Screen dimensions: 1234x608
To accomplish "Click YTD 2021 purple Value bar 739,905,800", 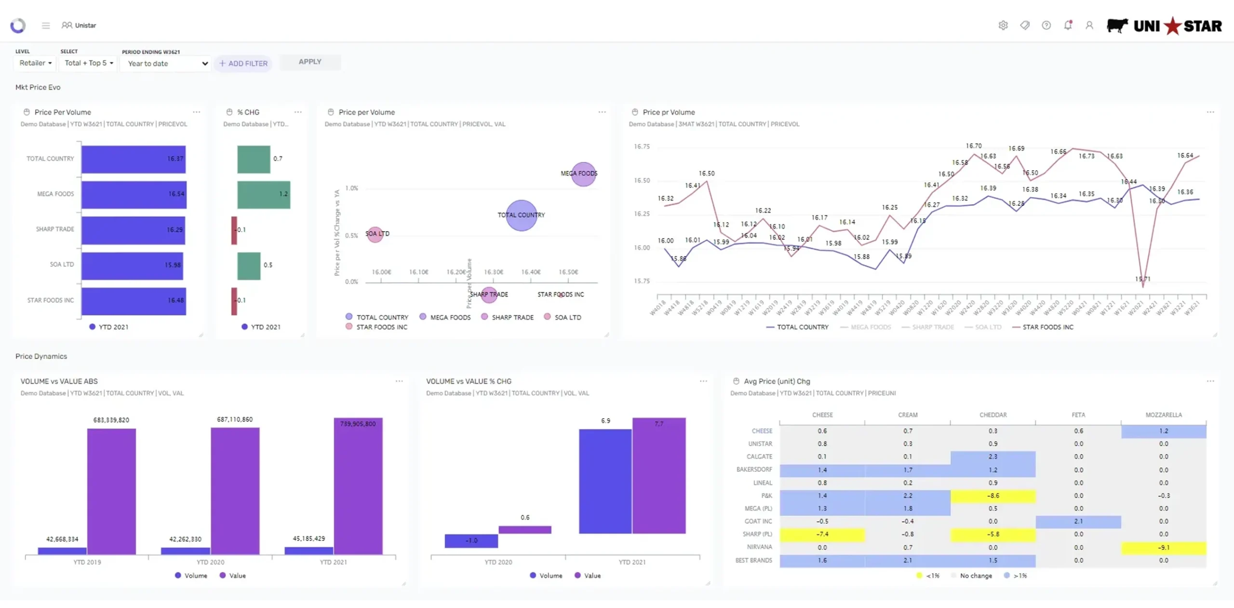I will (358, 486).
